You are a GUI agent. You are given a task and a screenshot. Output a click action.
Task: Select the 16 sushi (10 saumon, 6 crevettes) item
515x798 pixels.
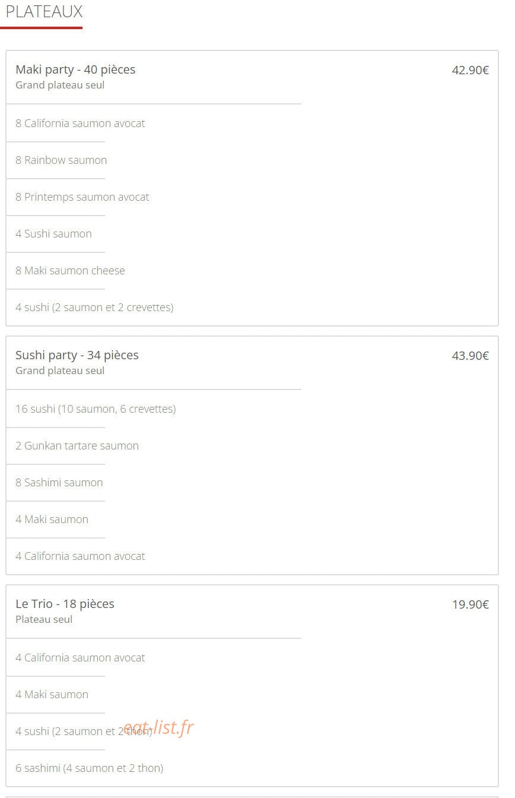click(96, 409)
